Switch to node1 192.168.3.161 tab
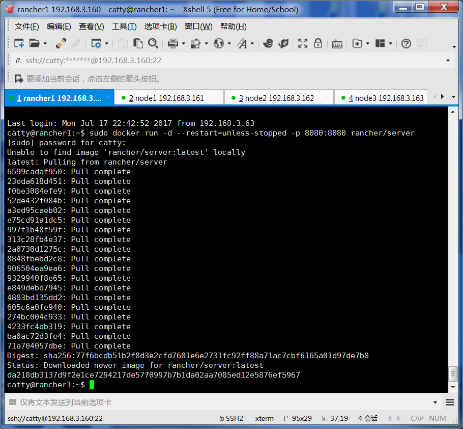The image size is (463, 429). pos(168,97)
